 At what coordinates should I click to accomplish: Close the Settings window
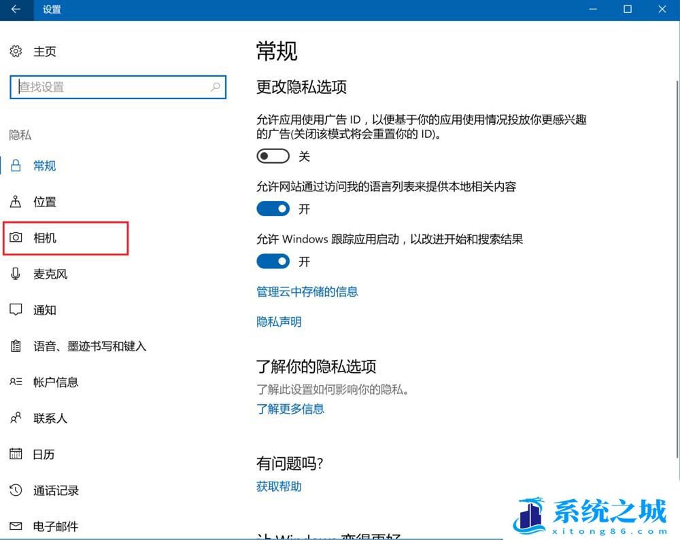pyautogui.click(x=662, y=9)
